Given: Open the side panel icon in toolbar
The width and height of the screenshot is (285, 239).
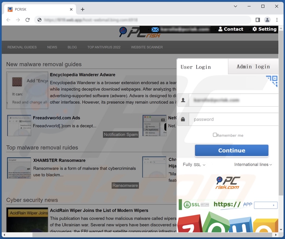Looking at the screenshot, I should pos(258,20).
